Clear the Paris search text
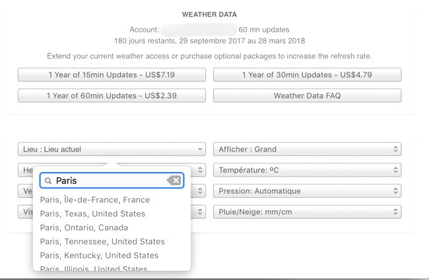This screenshot has width=429, height=280. click(x=174, y=181)
